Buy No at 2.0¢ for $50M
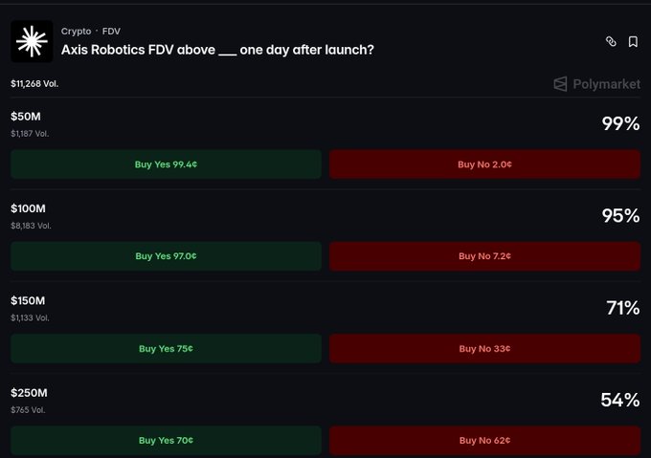The image size is (651, 458). [485, 164]
